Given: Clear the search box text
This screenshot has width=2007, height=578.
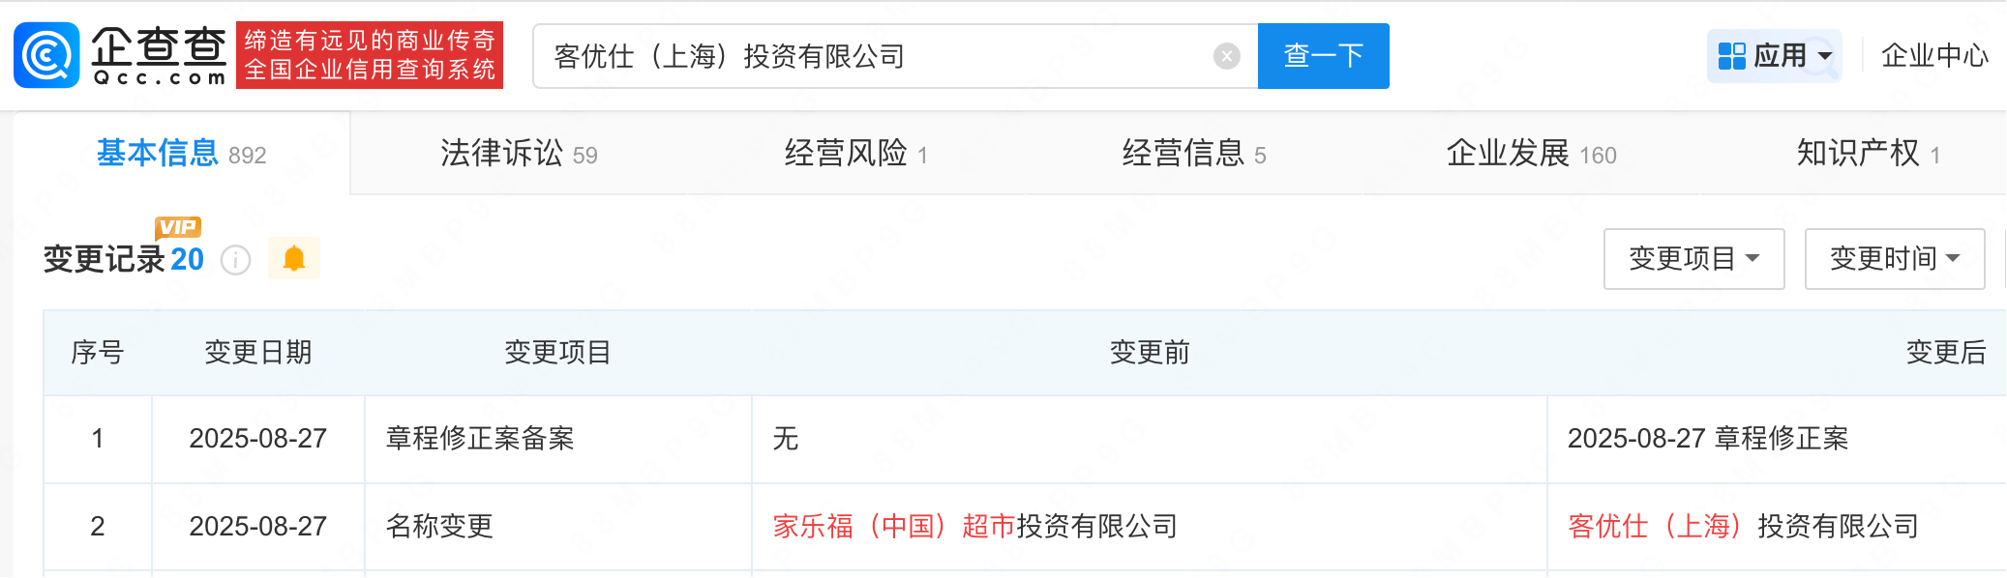Looking at the screenshot, I should [1226, 56].
